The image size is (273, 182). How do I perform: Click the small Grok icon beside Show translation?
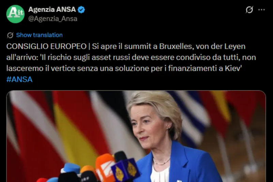point(10,35)
